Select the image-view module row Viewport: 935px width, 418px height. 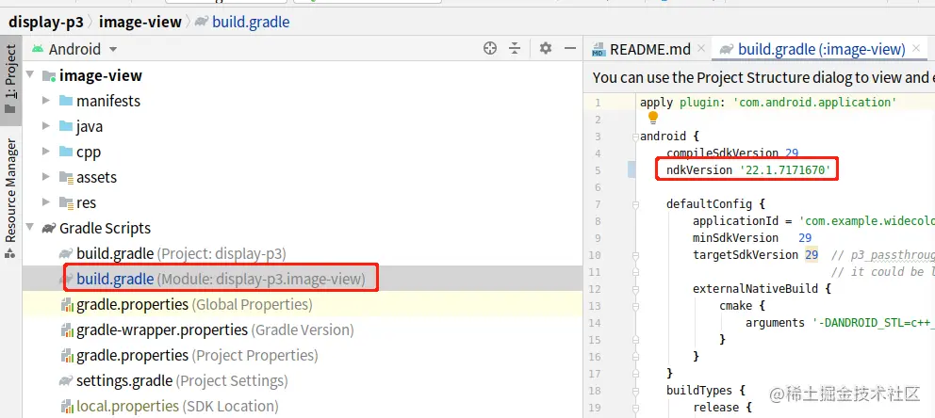coord(303,75)
